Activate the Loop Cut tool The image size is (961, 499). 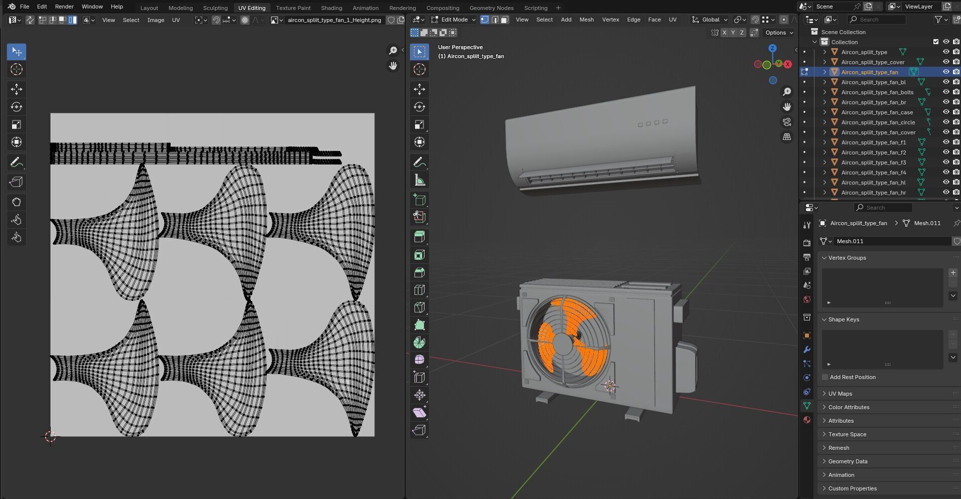420,290
